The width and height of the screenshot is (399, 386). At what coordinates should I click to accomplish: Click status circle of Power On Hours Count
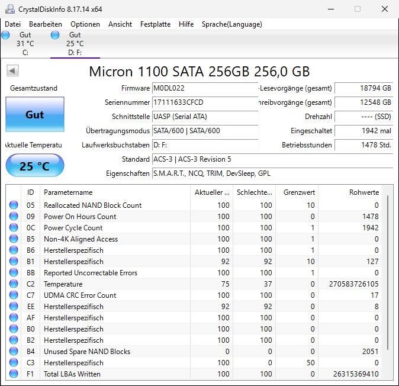tap(14, 216)
